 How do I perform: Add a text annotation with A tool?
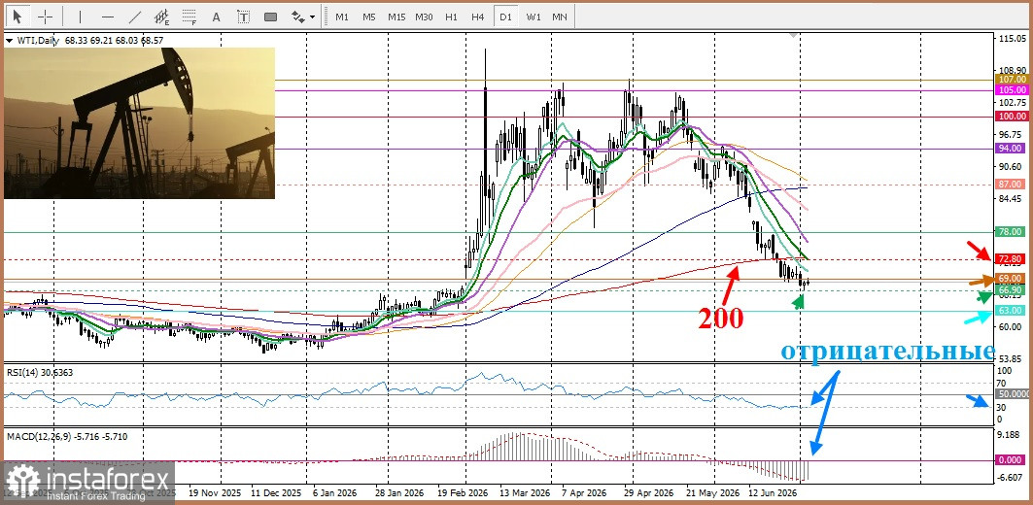coord(217,17)
